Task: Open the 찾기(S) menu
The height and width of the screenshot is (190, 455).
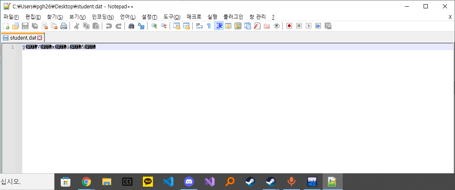Action: (x=55, y=17)
